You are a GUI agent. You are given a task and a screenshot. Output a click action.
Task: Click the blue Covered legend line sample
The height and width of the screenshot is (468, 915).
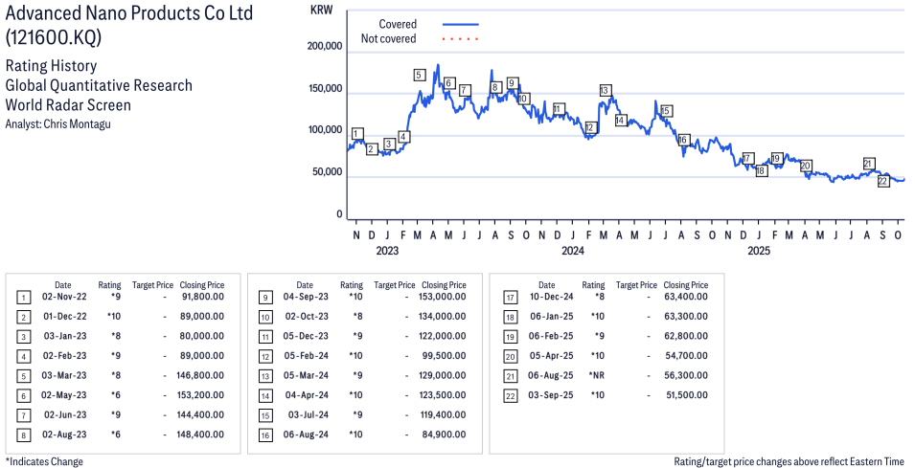(x=460, y=24)
